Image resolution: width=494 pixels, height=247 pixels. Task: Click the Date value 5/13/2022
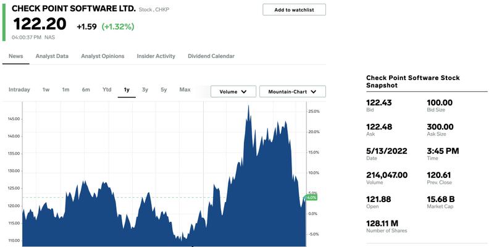tap(387, 151)
